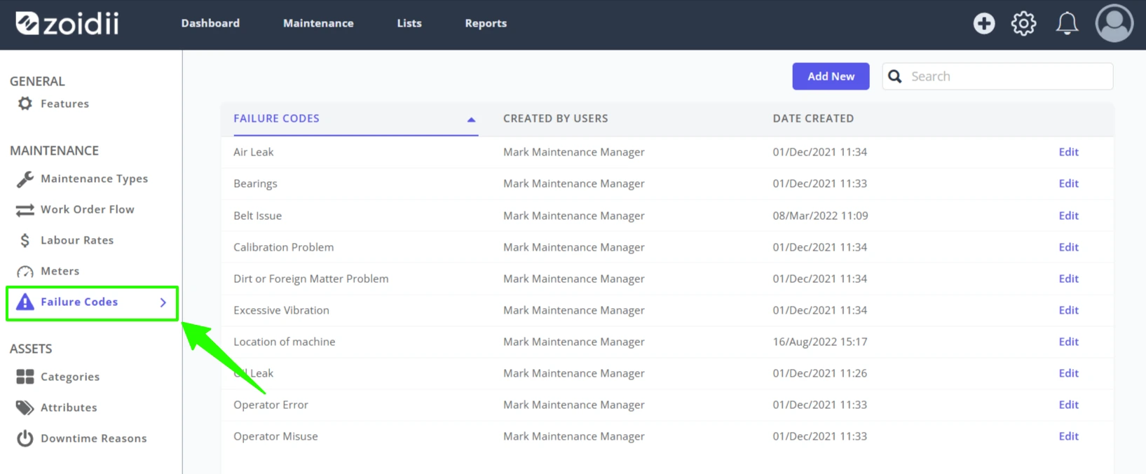Screen dimensions: 1146x474
Task: Click the plus add icon in header
Action: click(x=984, y=23)
